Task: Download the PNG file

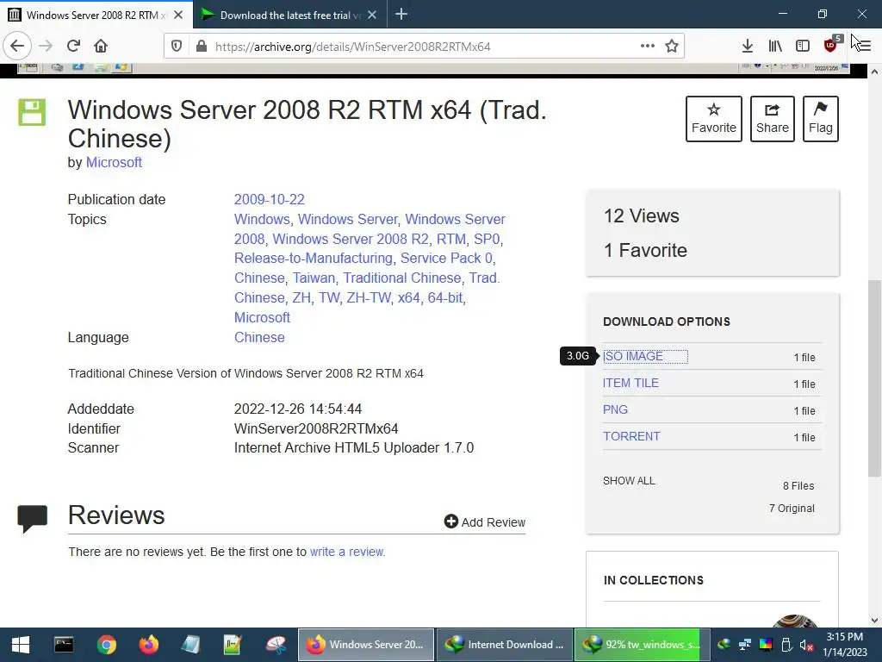Action: click(x=615, y=409)
